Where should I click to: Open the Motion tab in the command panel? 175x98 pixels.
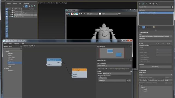[150, 4]
